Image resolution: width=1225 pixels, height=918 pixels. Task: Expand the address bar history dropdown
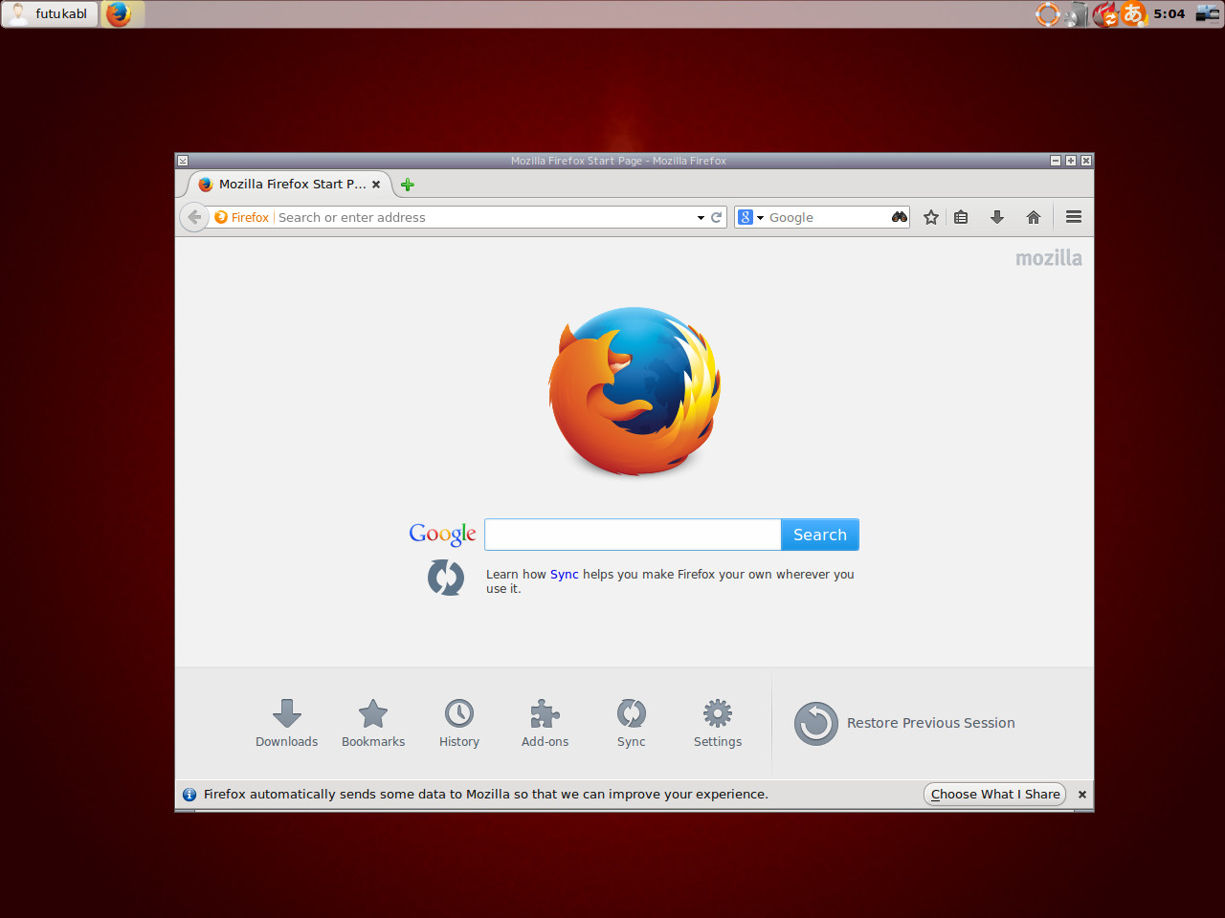coord(701,218)
